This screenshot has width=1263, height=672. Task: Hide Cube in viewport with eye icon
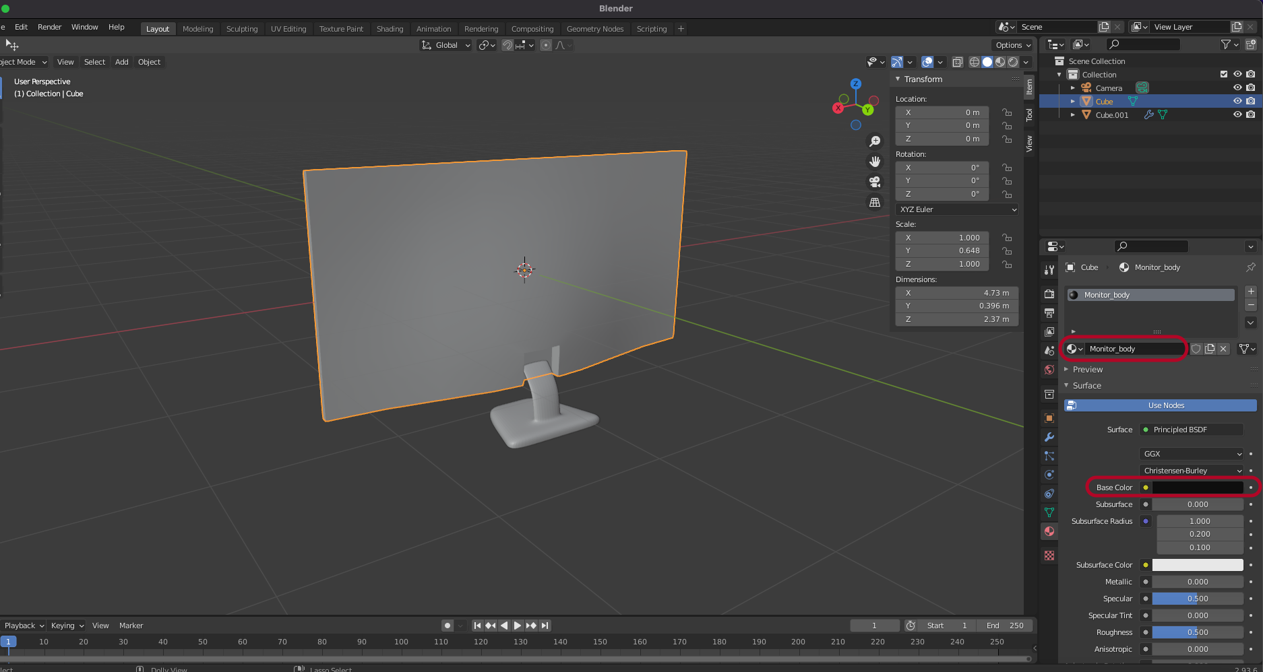1237,102
